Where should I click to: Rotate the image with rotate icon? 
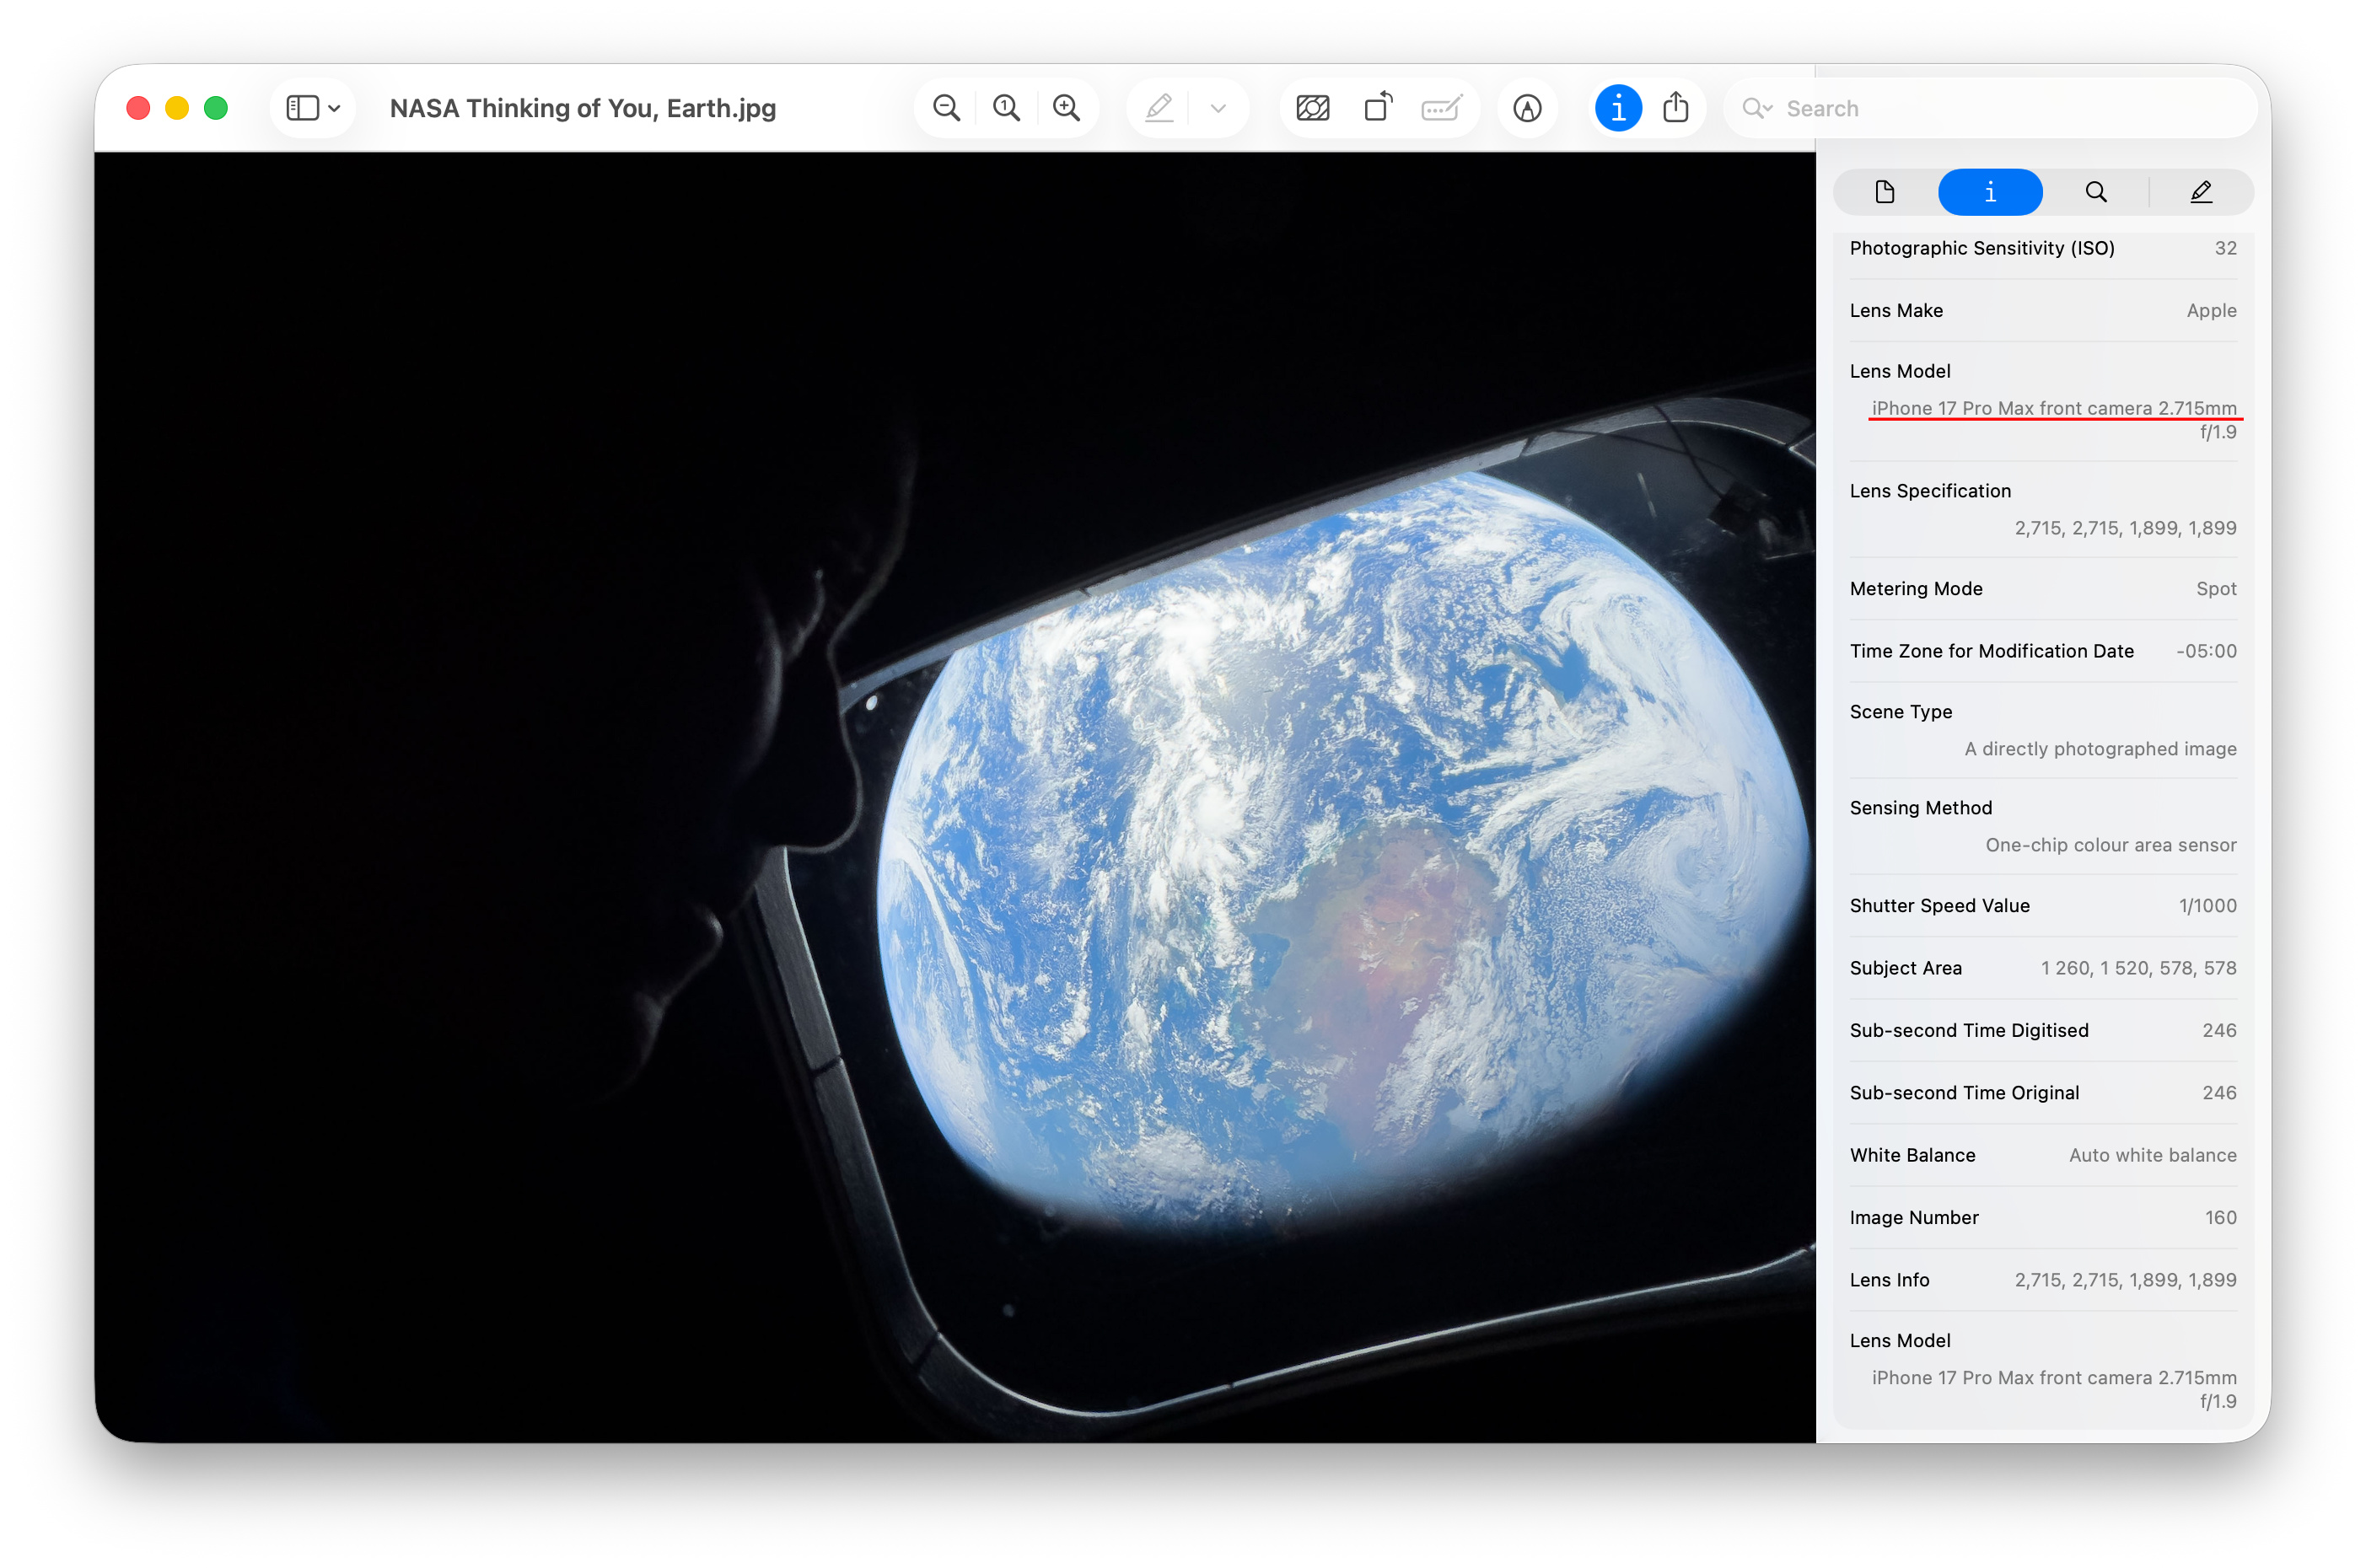point(1378,108)
